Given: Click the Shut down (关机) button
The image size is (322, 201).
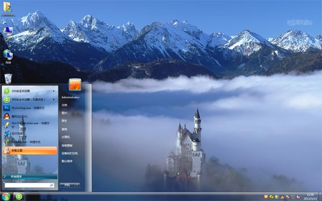Looking at the screenshot, I should tap(67, 185).
